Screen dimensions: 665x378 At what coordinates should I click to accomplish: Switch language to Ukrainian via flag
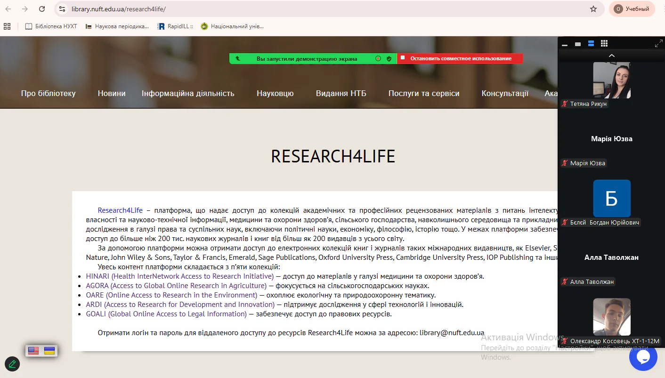point(49,351)
